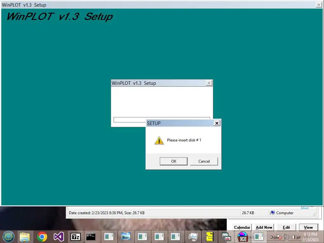Viewport: 324px width, 243px height.
Task: Click the taskbar clock showing 9:12 PM
Action: pos(310,237)
